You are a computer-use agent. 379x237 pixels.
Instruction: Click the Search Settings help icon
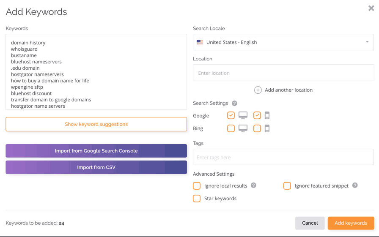234,103
